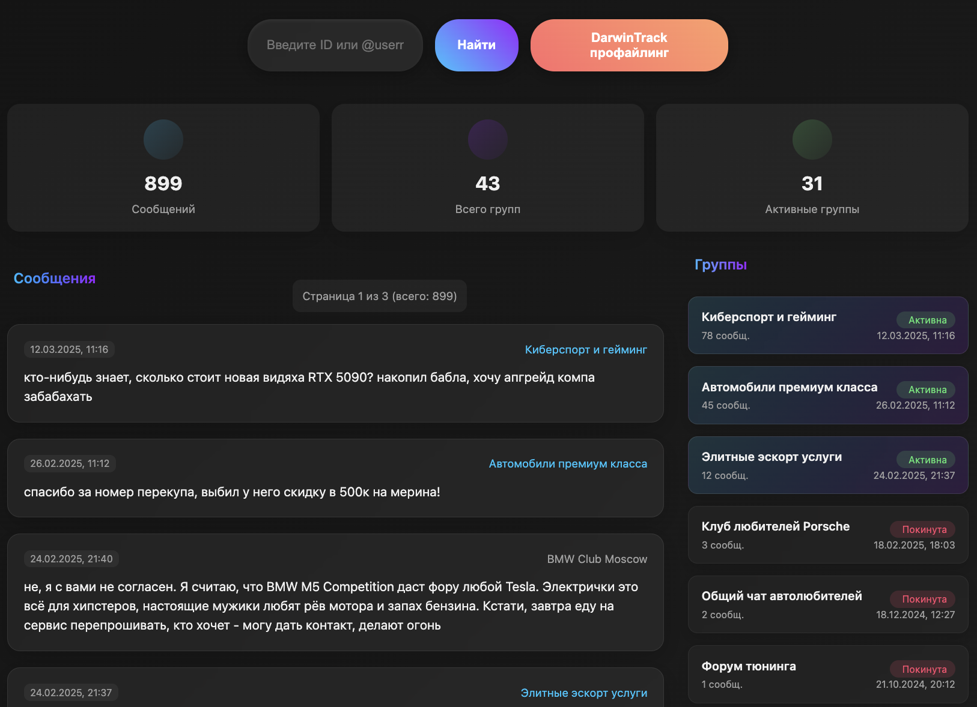
Task: Open the Форум тюнинга group card
Action: click(x=828, y=675)
